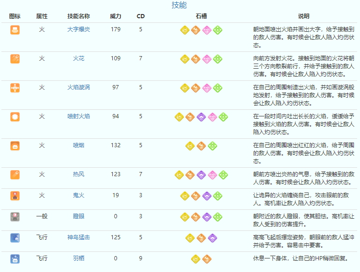
Task: Click the 喷烟 skill icon
Action: click(x=15, y=146)
